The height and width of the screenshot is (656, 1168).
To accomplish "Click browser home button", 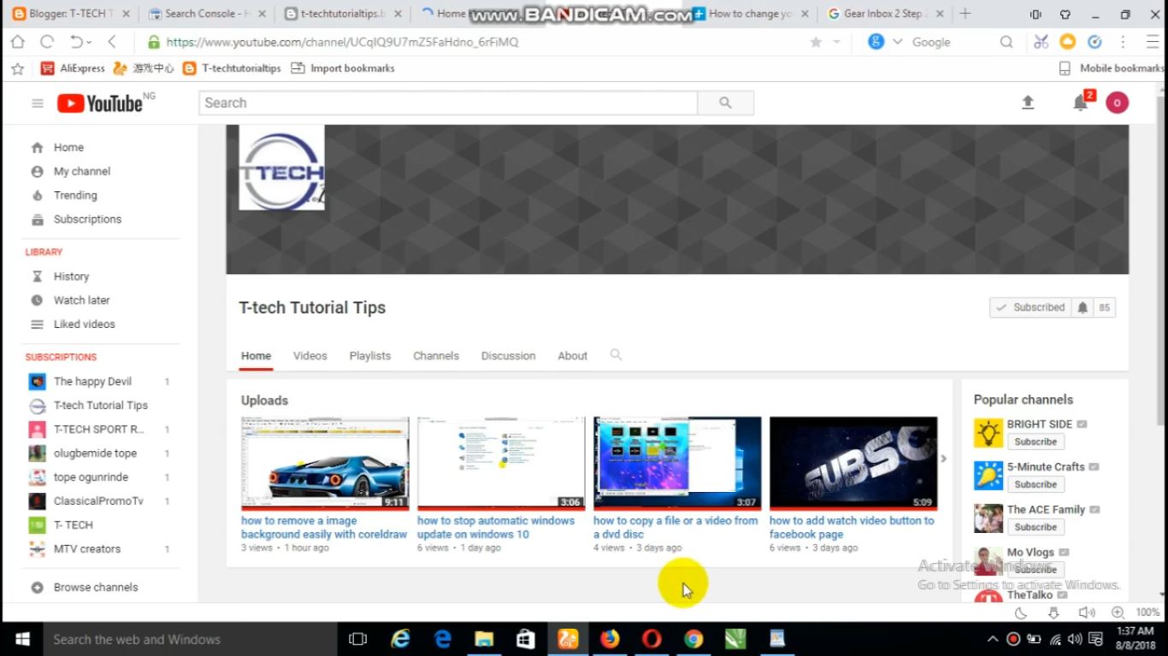I will click(x=17, y=42).
